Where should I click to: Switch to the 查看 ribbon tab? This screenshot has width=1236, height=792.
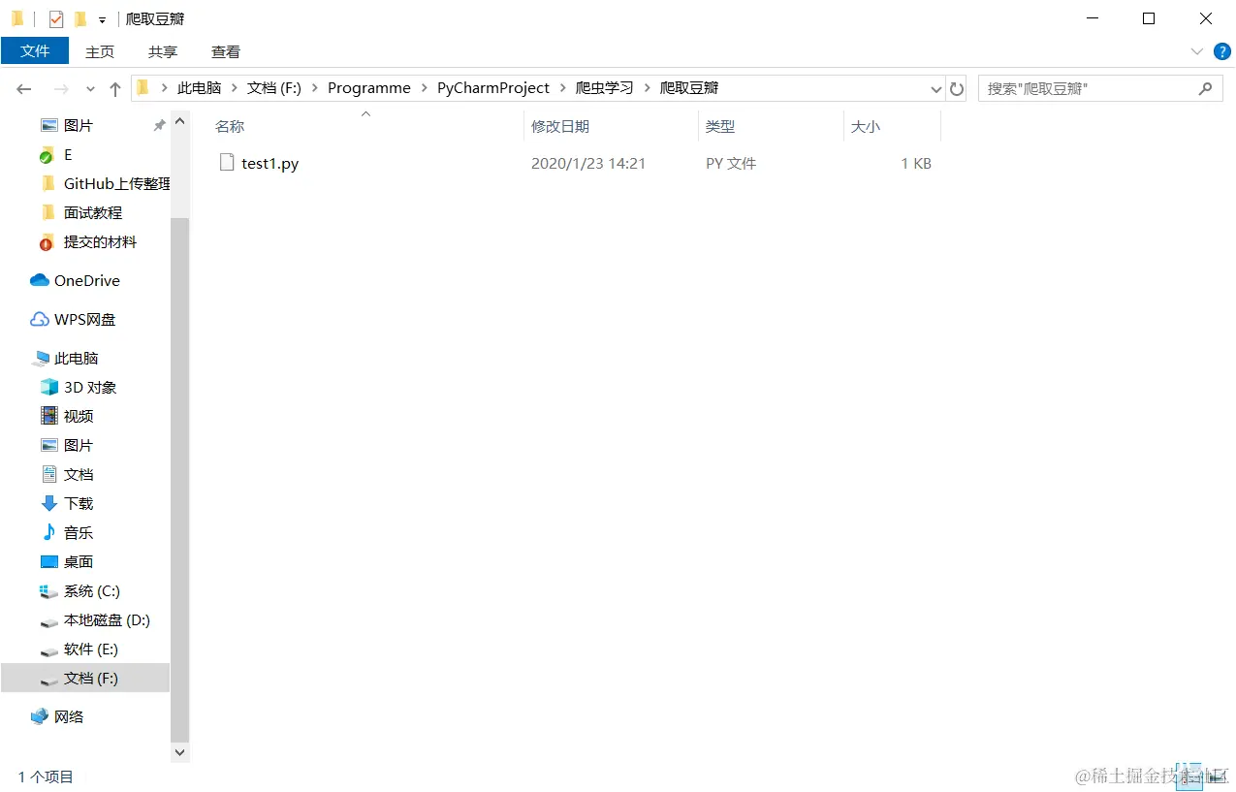tap(225, 51)
